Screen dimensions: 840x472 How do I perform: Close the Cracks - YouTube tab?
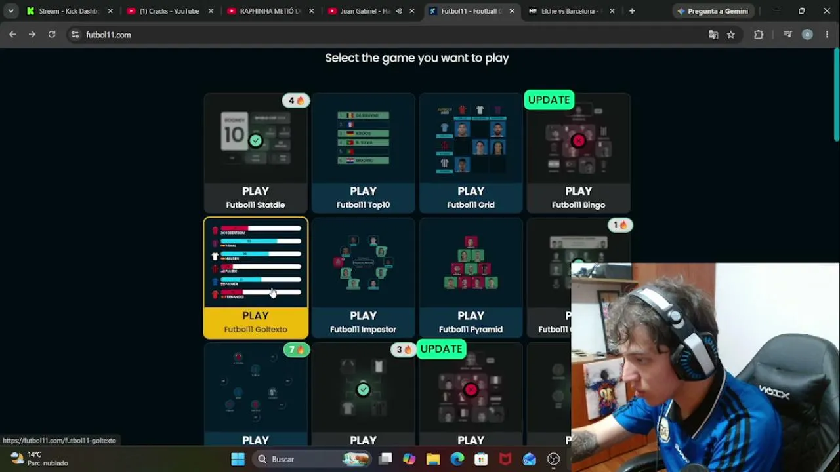(211, 11)
